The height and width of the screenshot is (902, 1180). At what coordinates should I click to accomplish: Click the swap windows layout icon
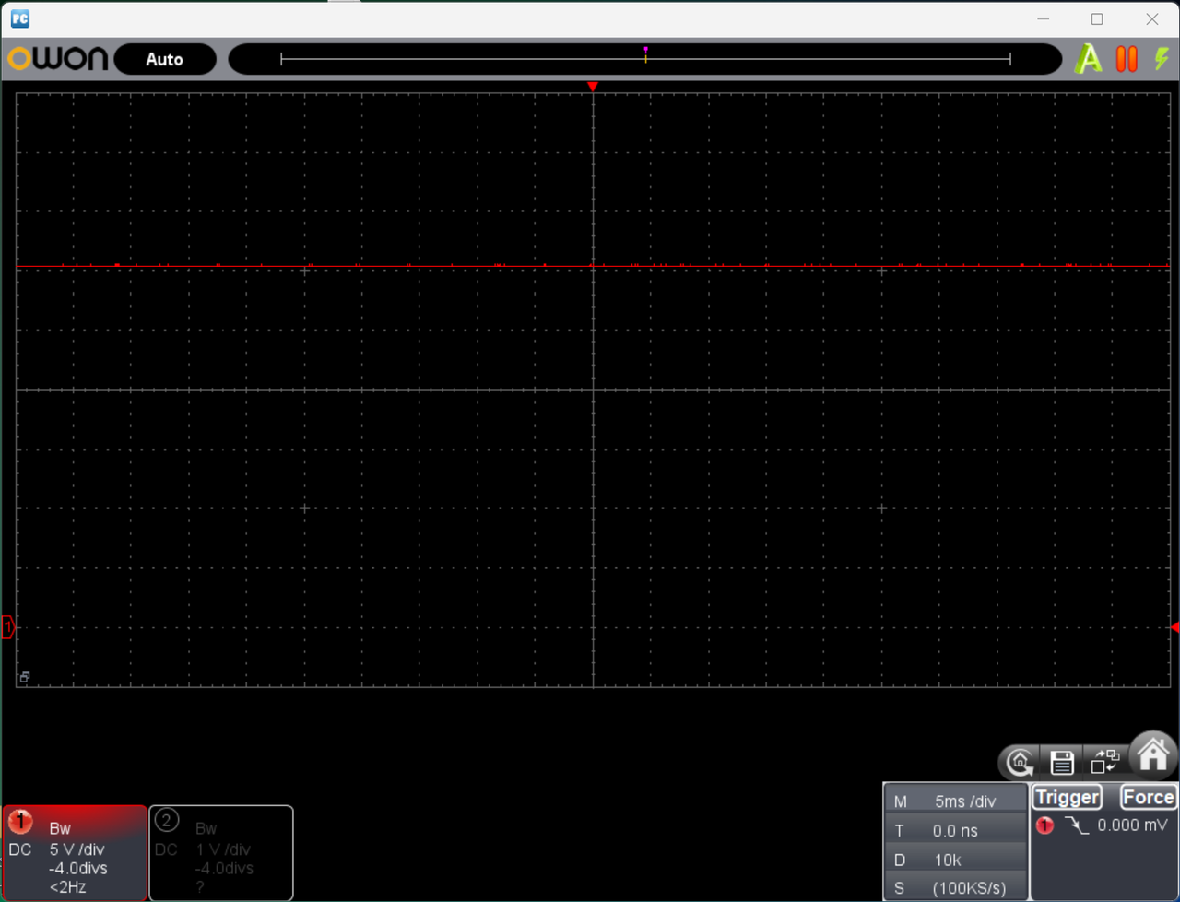[x=1104, y=762]
